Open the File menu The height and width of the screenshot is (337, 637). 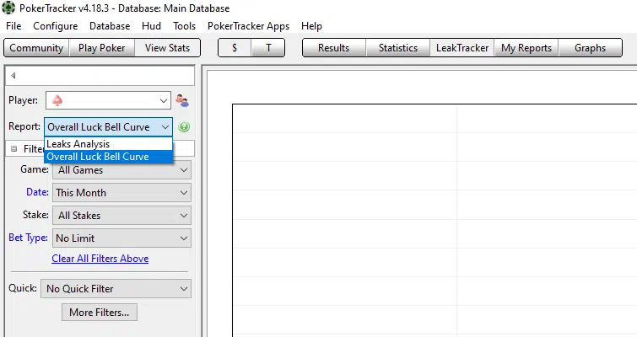pos(13,26)
